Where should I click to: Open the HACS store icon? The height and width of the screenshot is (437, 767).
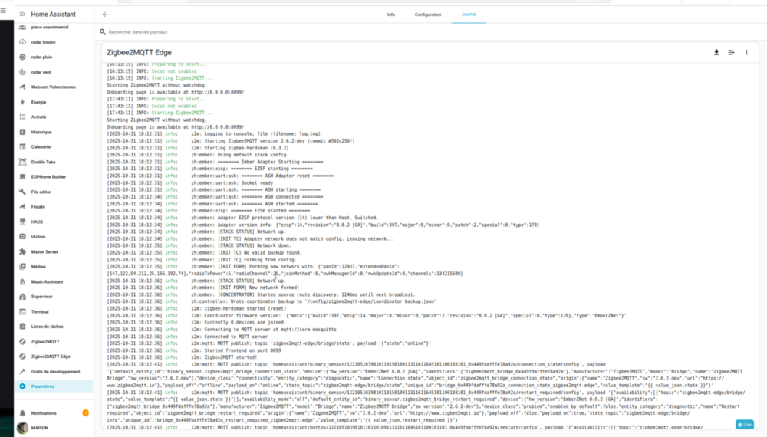(x=22, y=222)
